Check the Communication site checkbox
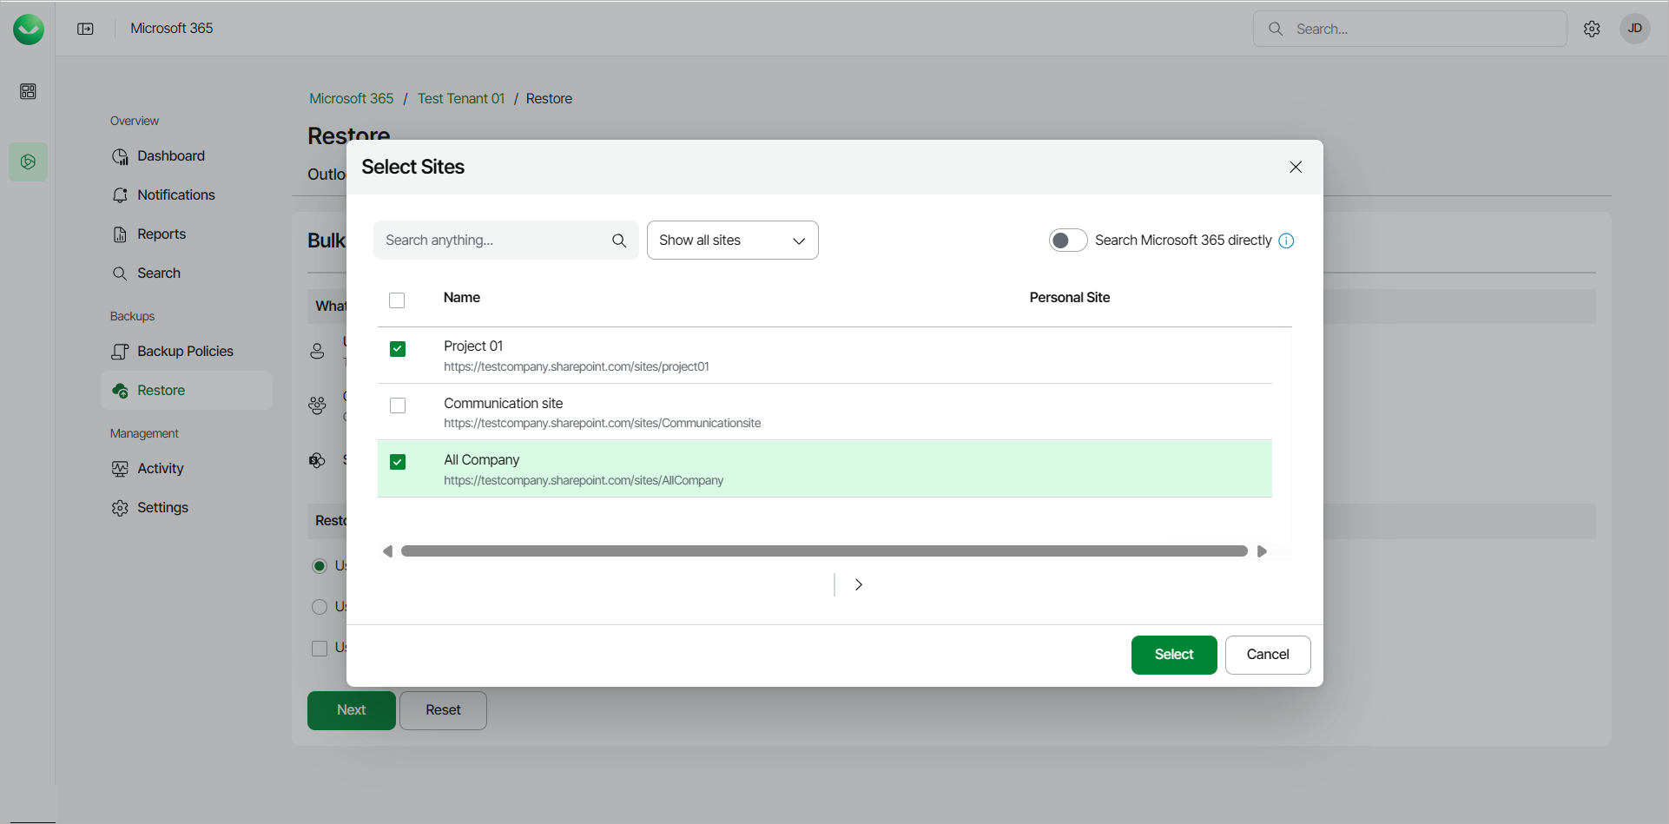 coord(398,405)
